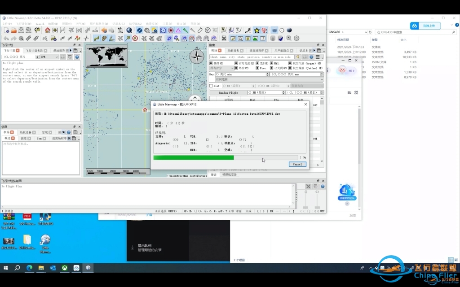Open the 文件(F) menu
This screenshot has width=460, height=287.
pyautogui.click(x=7, y=24)
